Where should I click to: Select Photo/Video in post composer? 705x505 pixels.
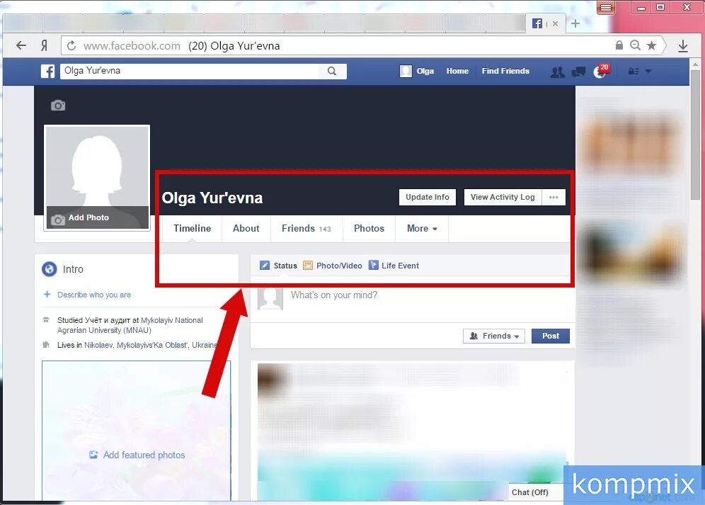tap(332, 266)
